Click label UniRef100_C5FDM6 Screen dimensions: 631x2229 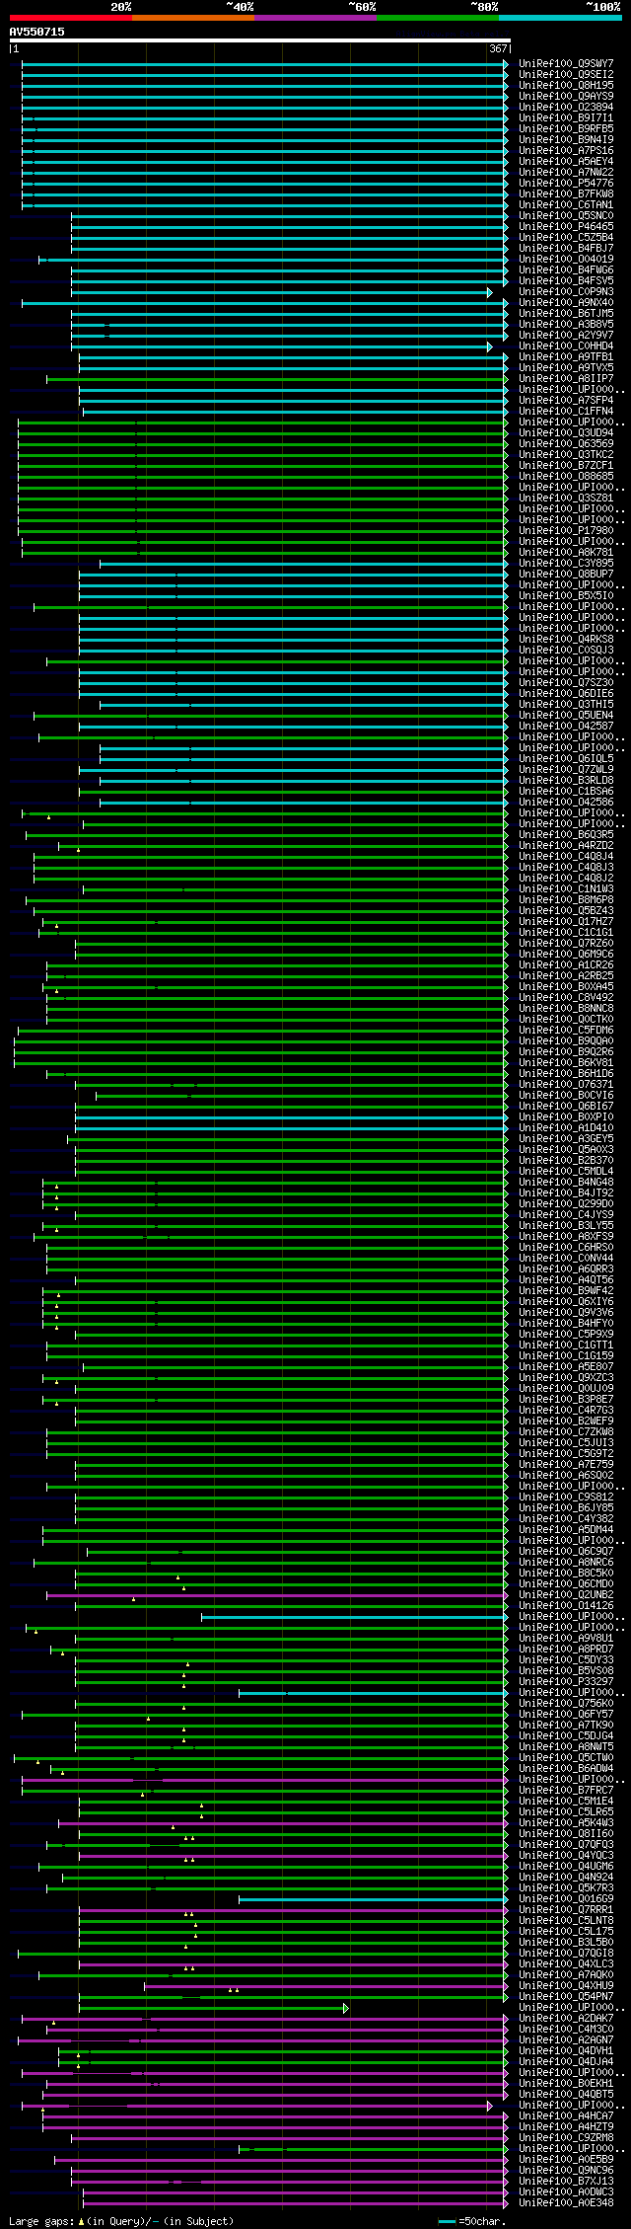pos(566,1030)
